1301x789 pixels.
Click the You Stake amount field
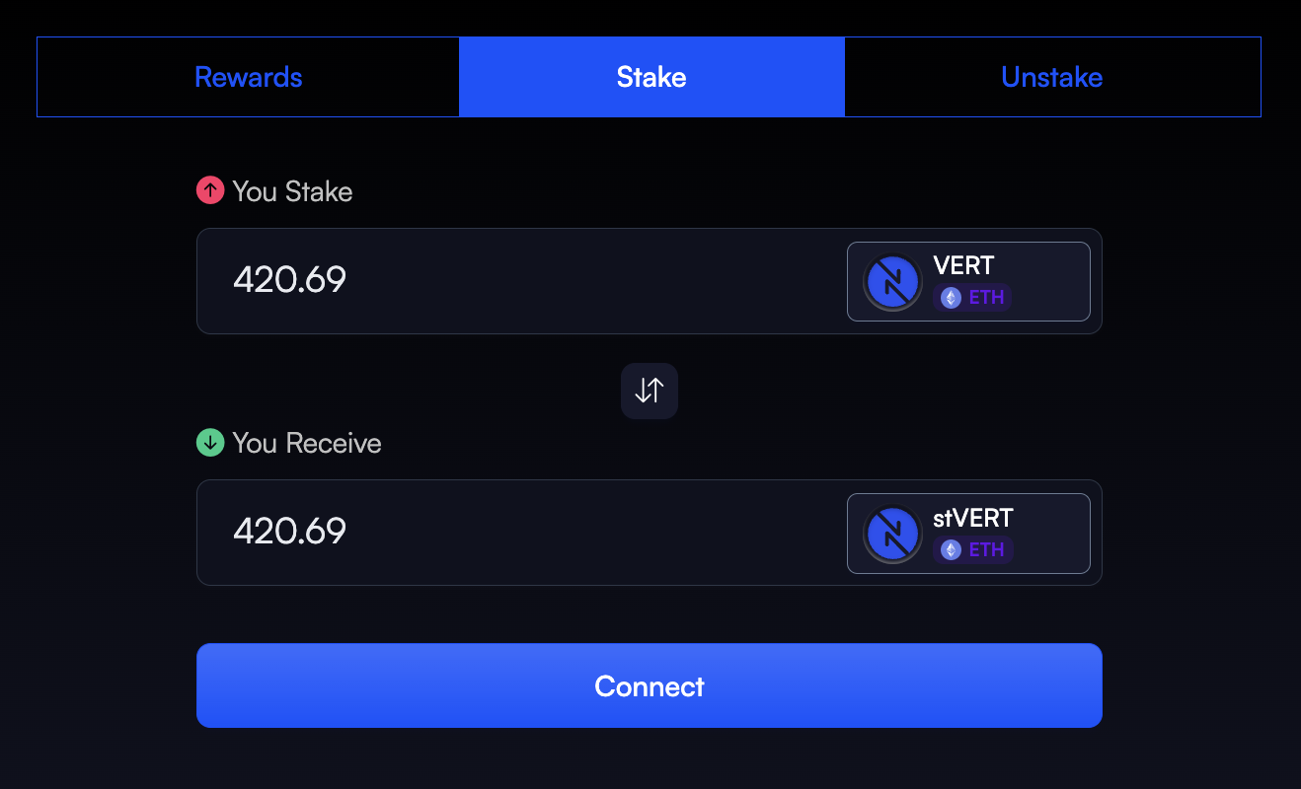point(513,281)
